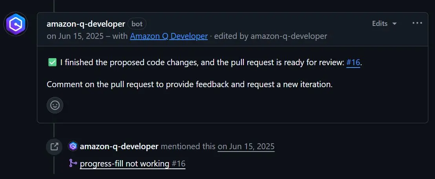Open amazon-q-developer profile from the 'mentioned this' line
The width and height of the screenshot is (435, 179).
(x=119, y=147)
